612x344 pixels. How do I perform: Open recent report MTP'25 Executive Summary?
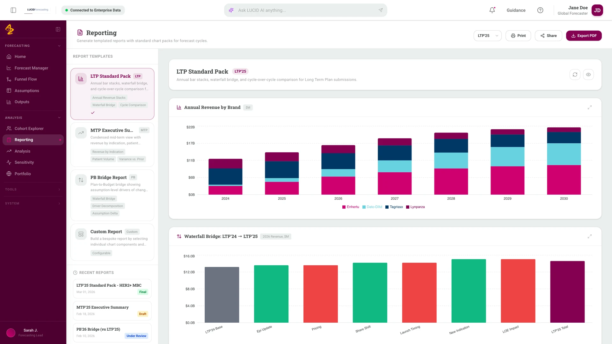(x=112, y=311)
